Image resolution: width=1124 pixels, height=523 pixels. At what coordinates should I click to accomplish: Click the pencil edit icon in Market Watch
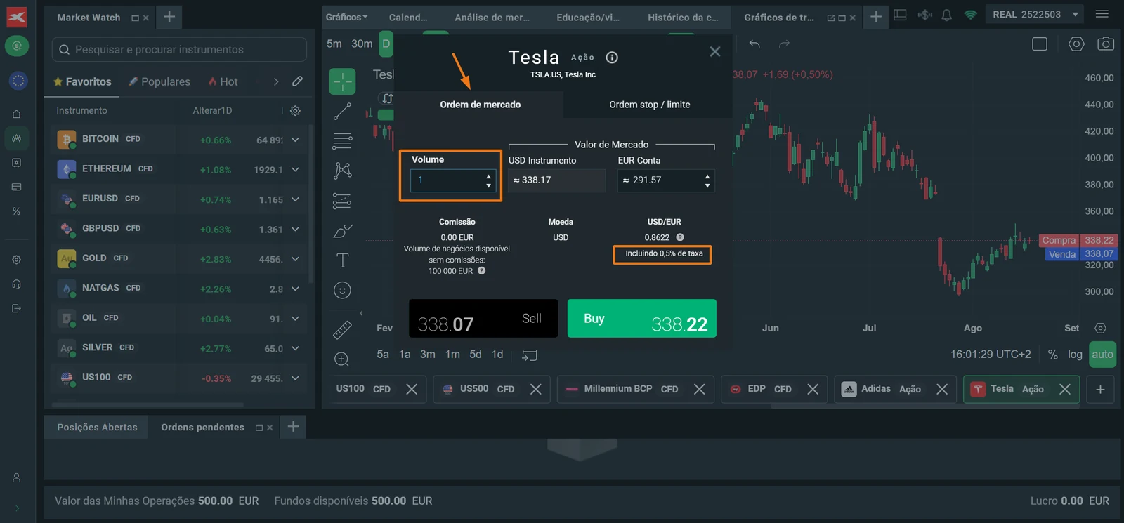(x=298, y=81)
